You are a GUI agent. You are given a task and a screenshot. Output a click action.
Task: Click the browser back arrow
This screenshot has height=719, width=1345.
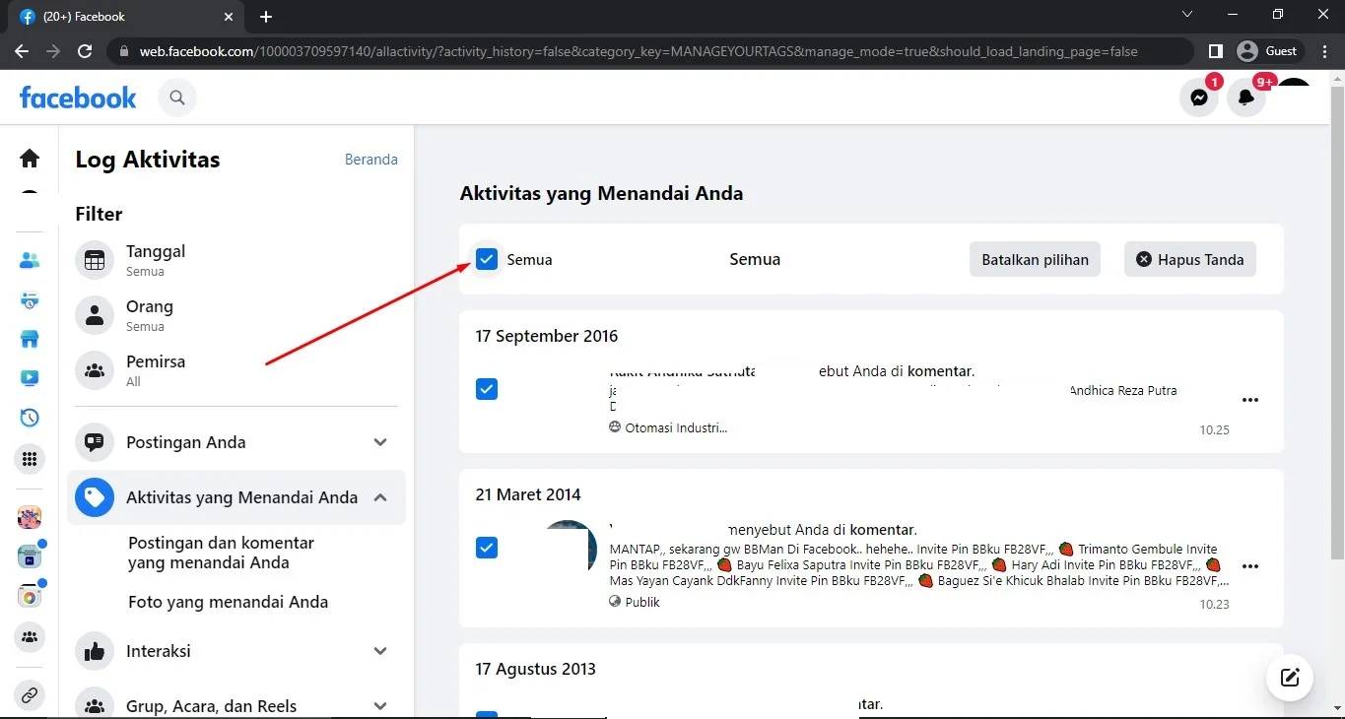(22, 51)
